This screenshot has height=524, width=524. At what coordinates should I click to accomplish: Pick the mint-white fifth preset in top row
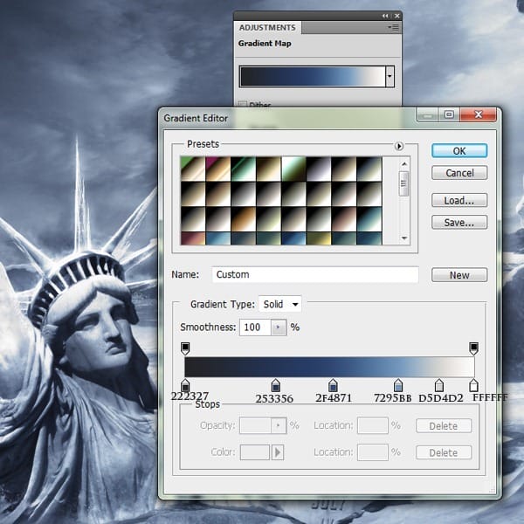[293, 169]
